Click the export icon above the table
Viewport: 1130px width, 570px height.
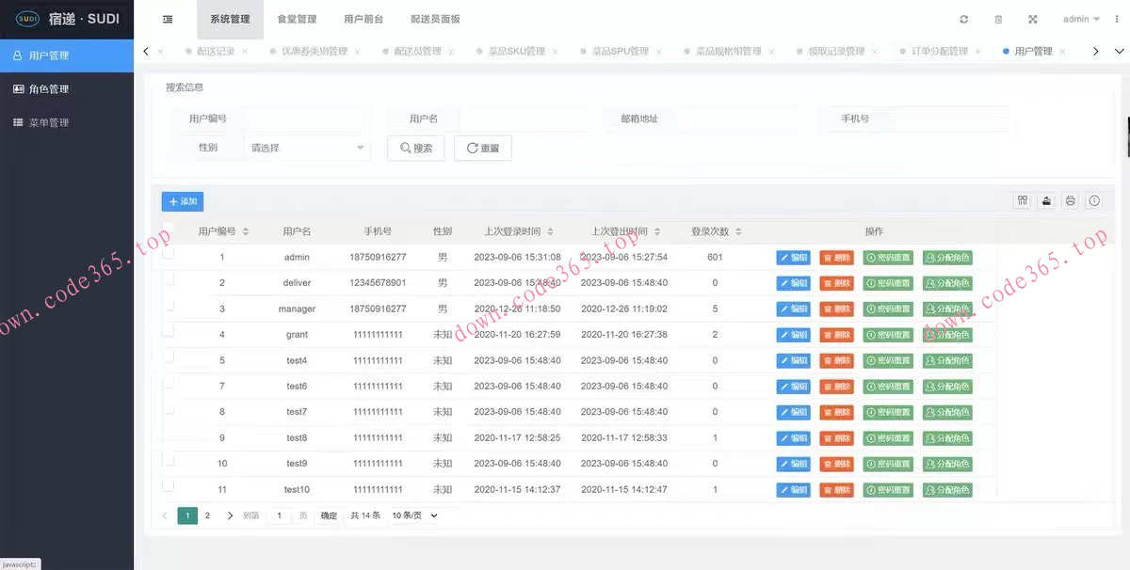pyautogui.click(x=1046, y=200)
